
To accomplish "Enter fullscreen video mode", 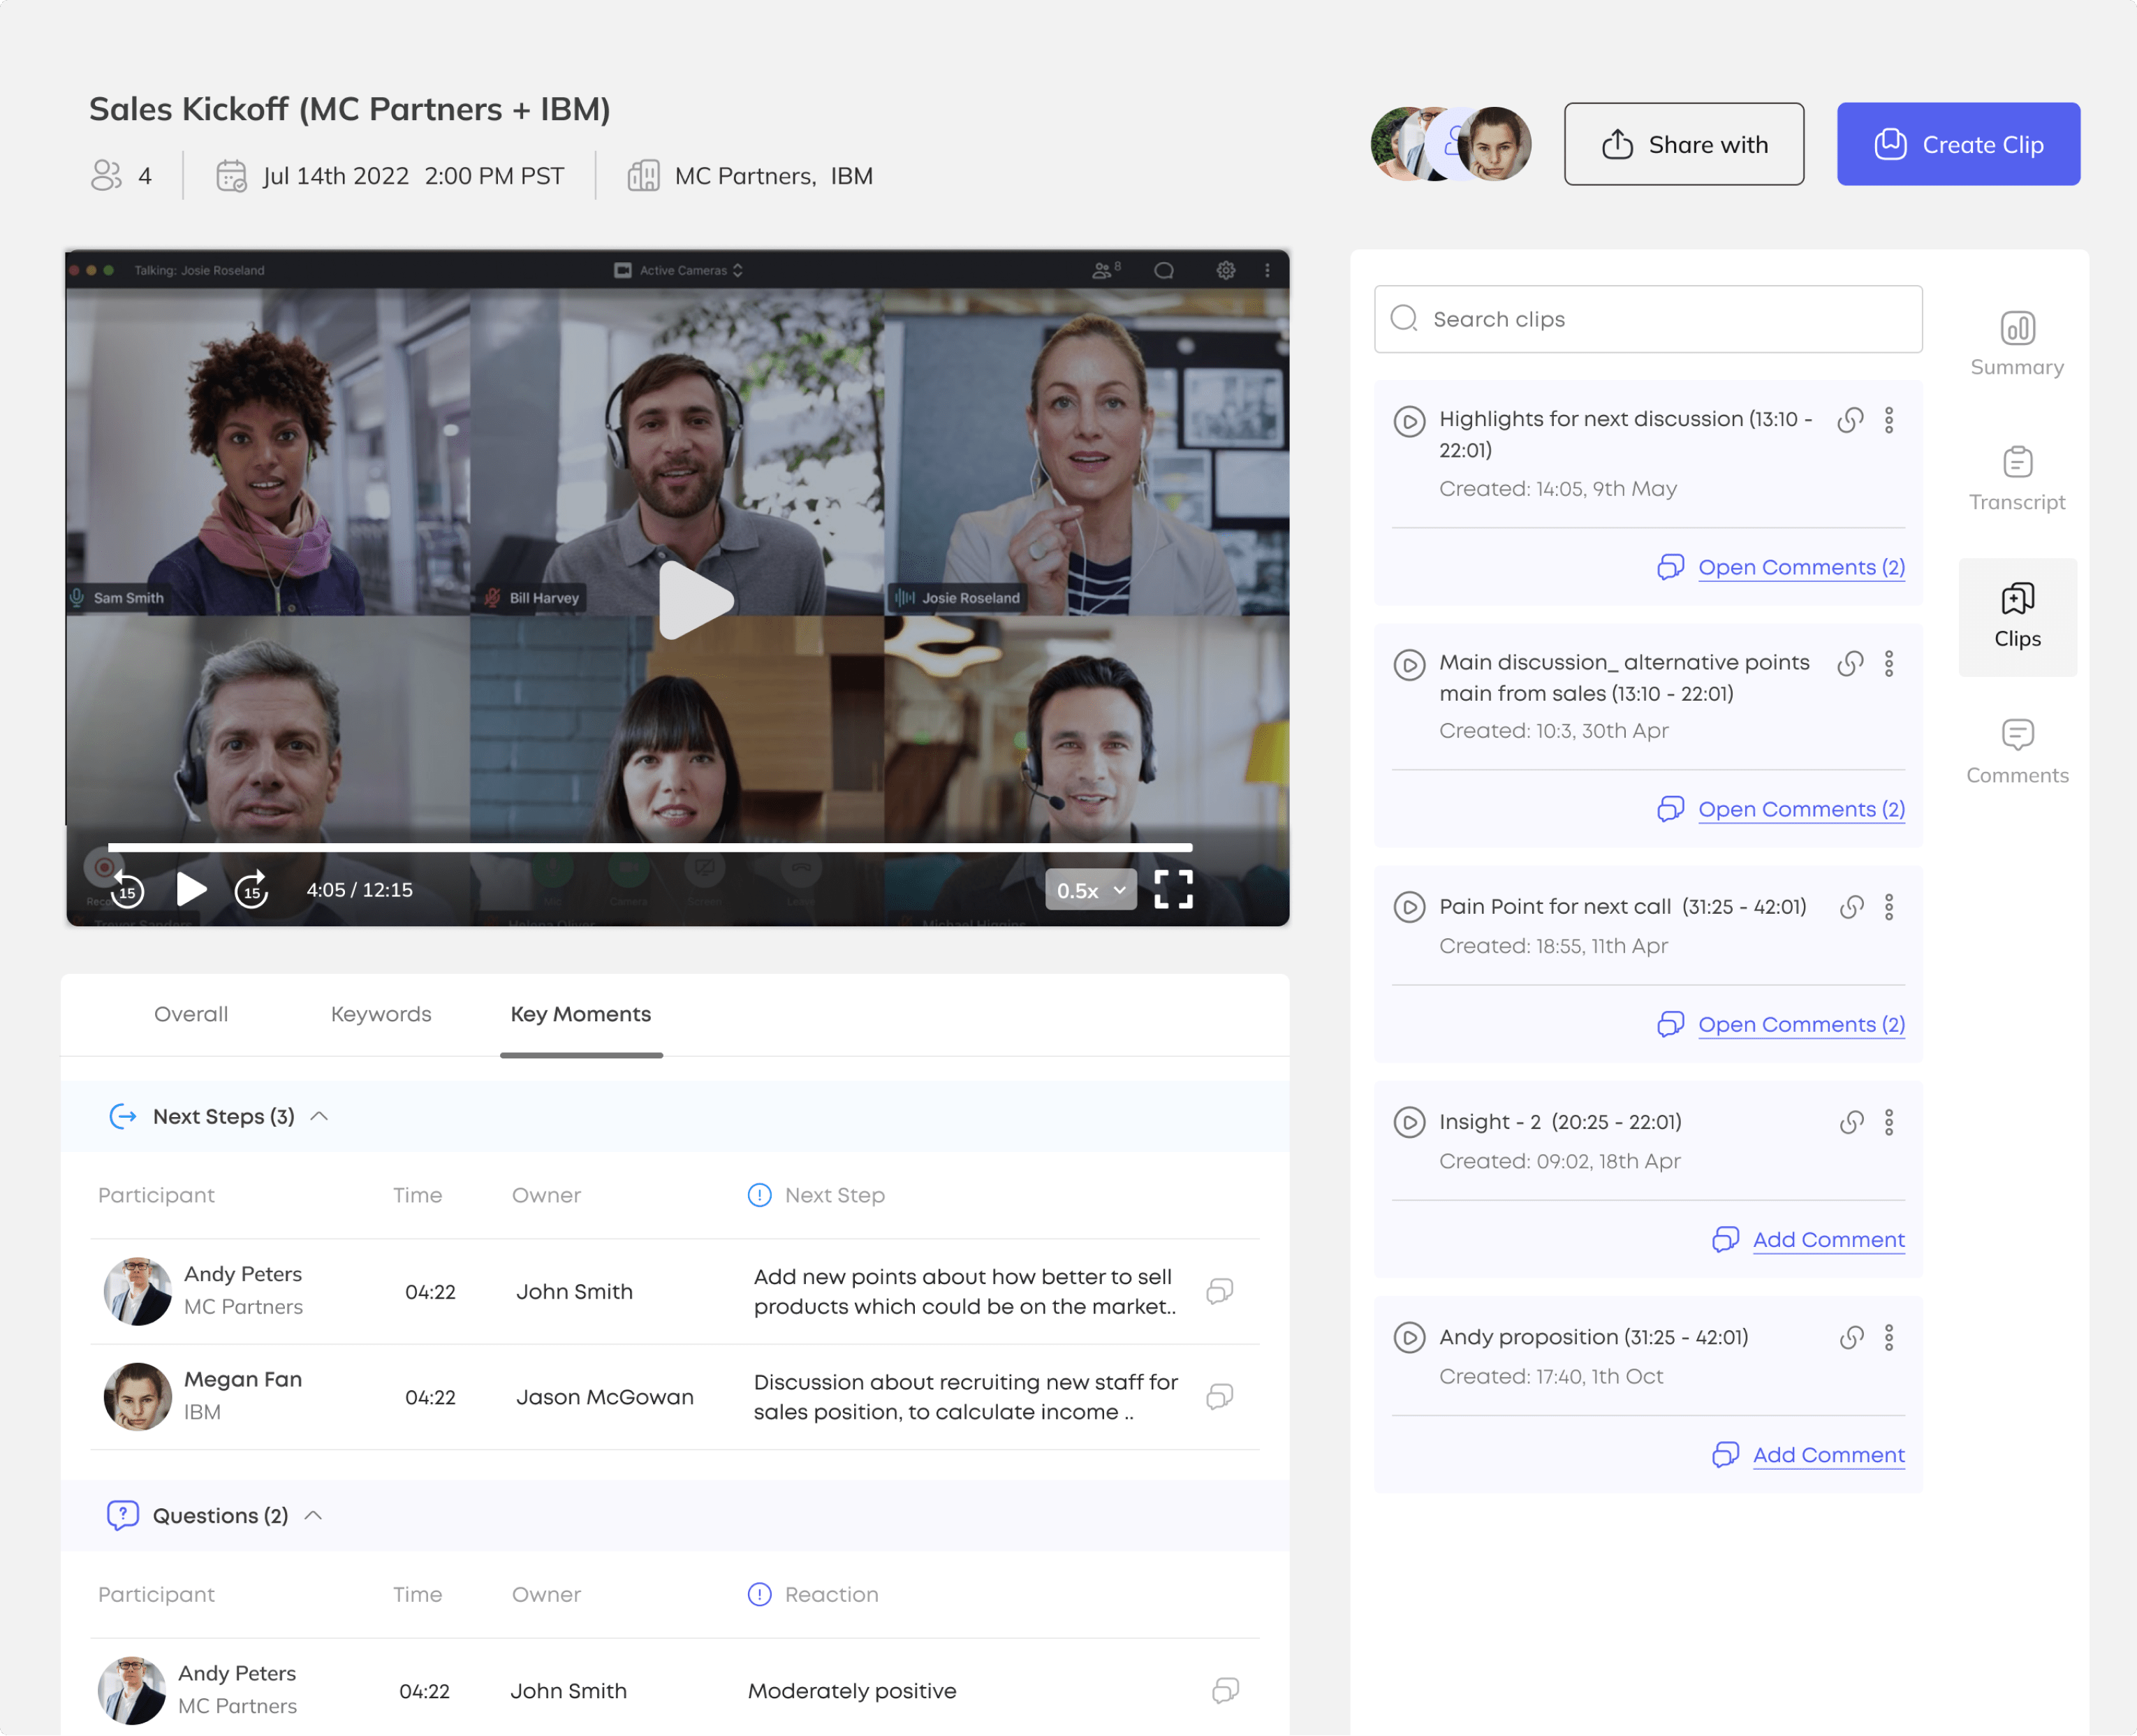I will pyautogui.click(x=1173, y=889).
